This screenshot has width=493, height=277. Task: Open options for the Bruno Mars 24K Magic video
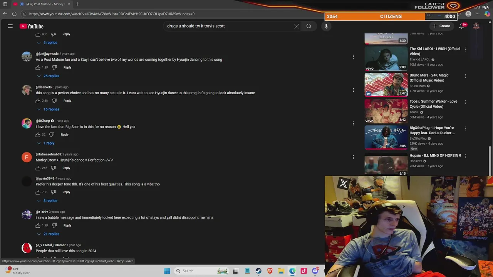pyautogui.click(x=466, y=76)
